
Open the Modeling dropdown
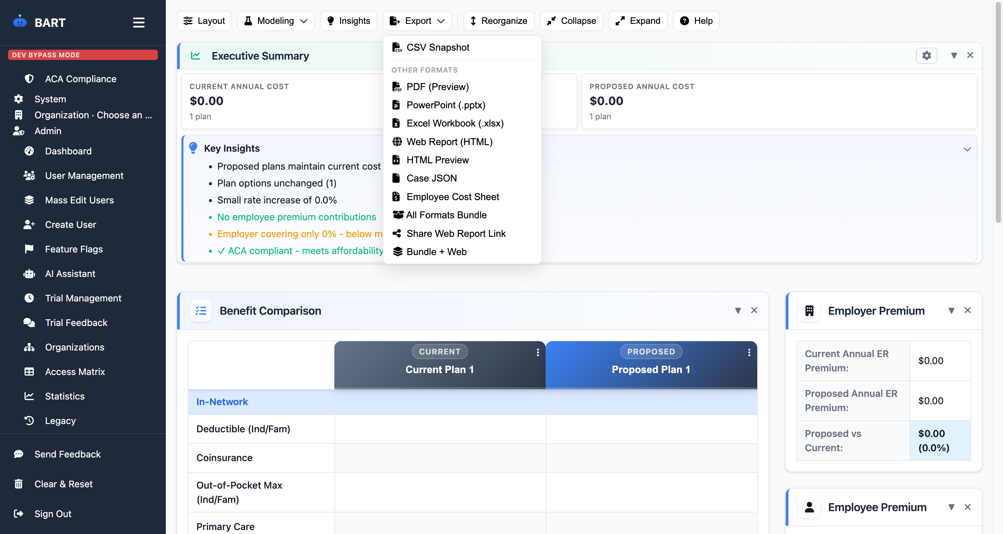click(x=275, y=21)
